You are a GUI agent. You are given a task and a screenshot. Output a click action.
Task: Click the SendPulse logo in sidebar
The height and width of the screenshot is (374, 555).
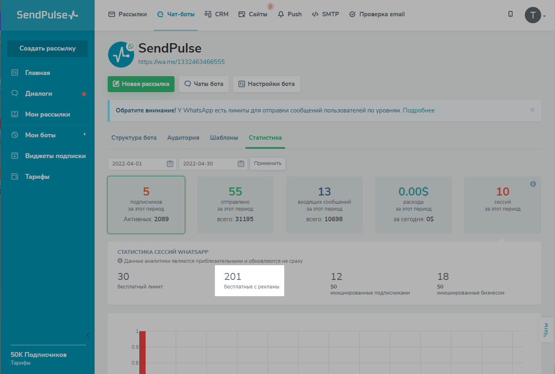tap(47, 15)
